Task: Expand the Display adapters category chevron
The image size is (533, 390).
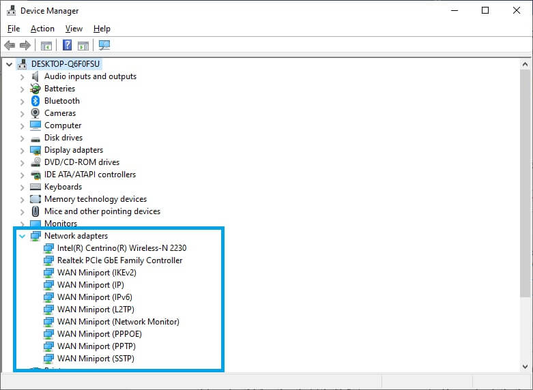Action: (x=22, y=151)
